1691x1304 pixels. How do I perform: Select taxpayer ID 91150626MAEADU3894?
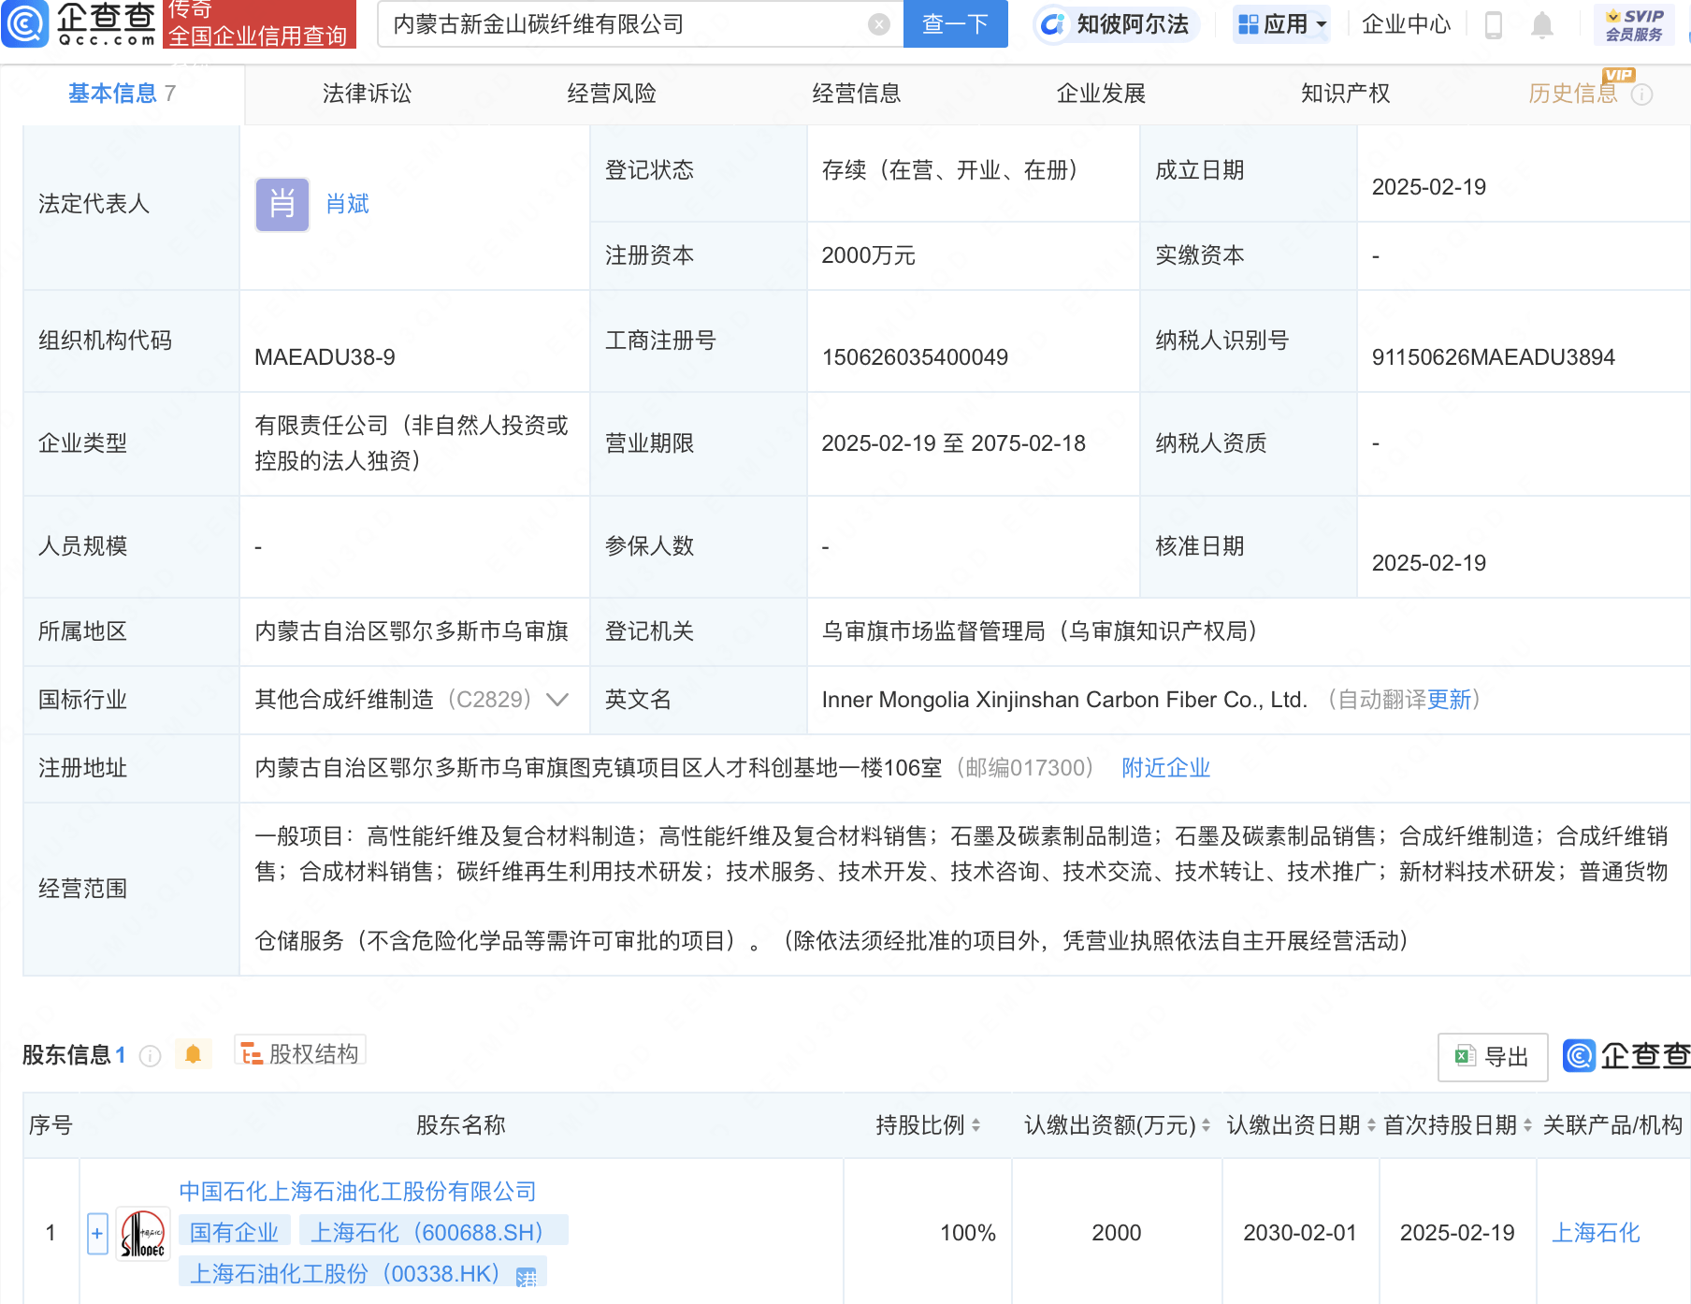pos(1493,357)
